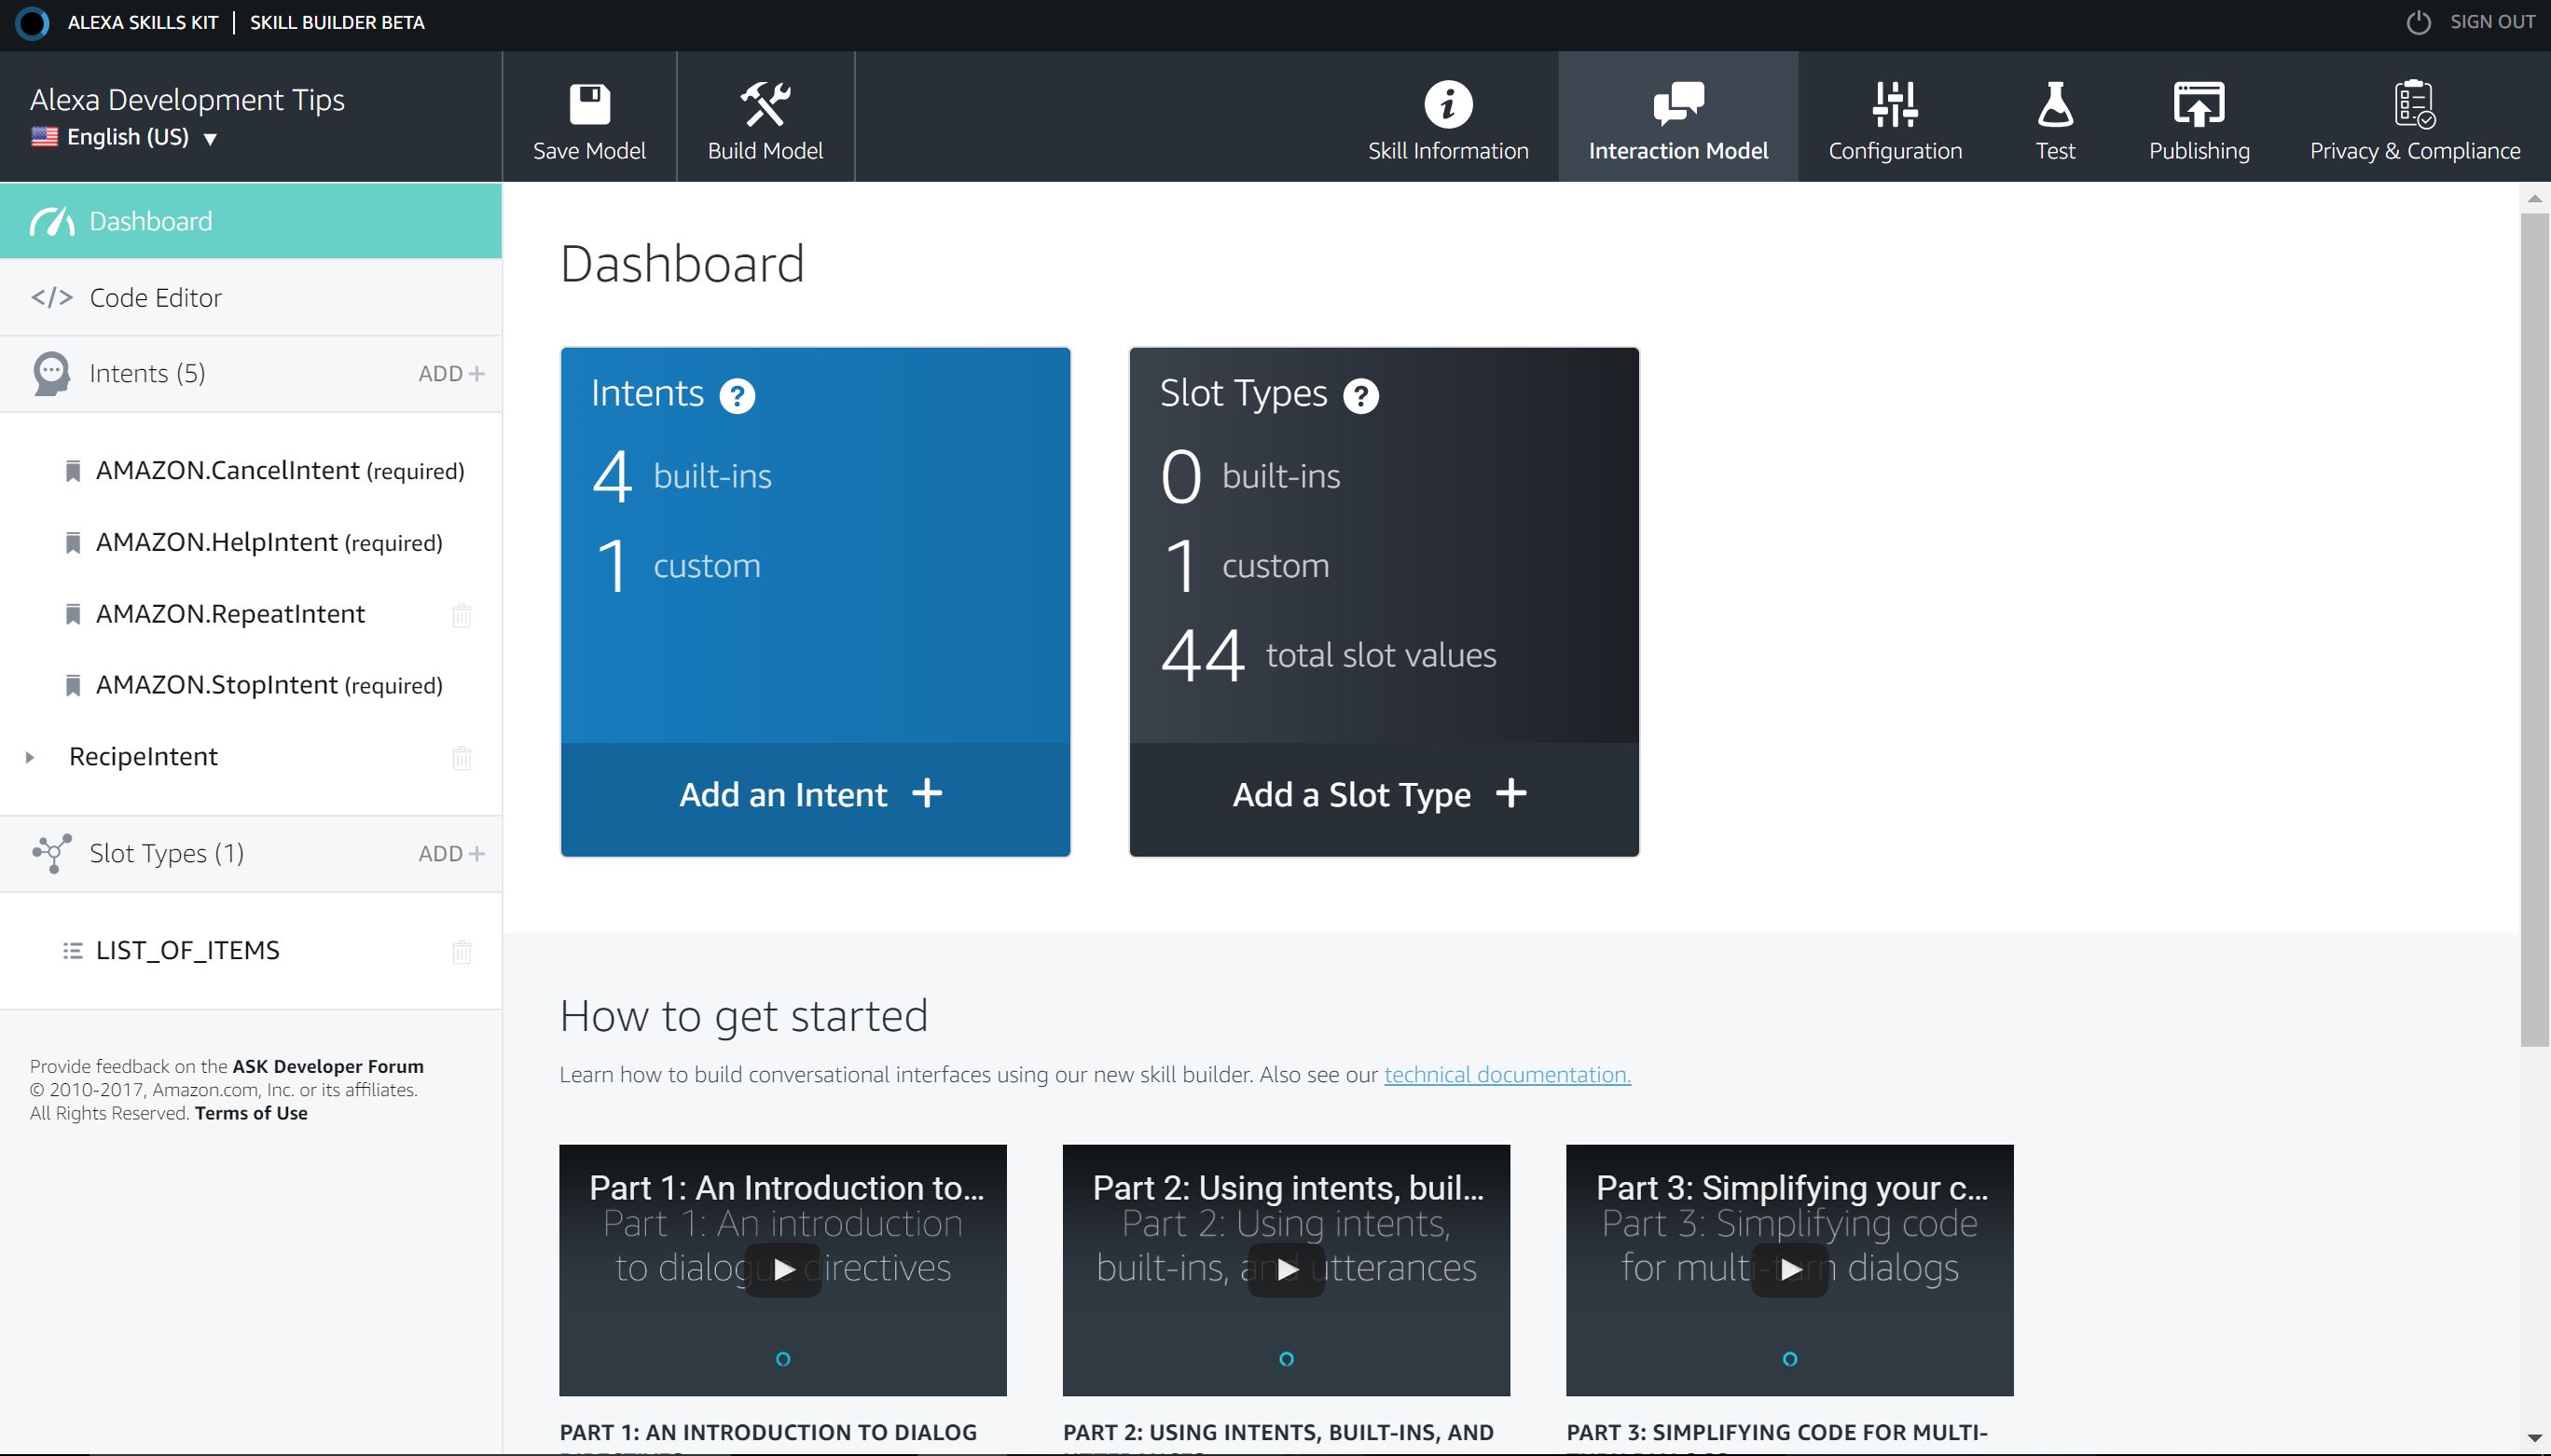Open the technical documentation link

click(1507, 1075)
